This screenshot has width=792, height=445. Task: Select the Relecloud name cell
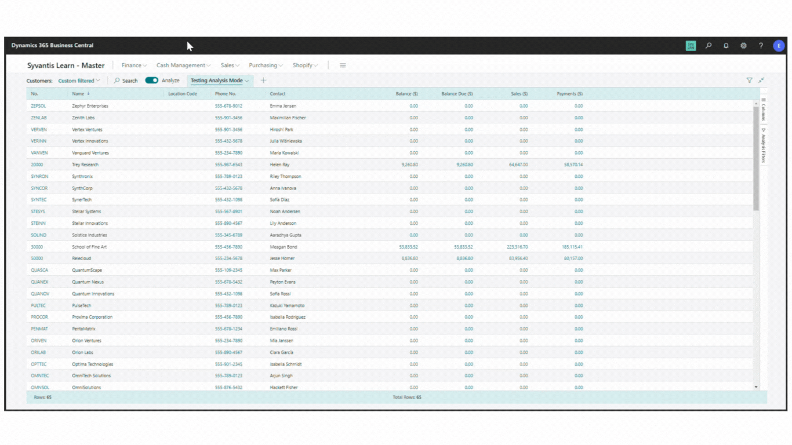81,258
